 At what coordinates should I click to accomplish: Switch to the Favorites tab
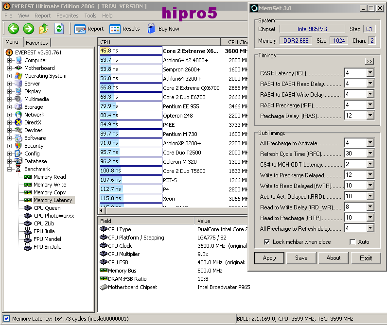point(37,43)
